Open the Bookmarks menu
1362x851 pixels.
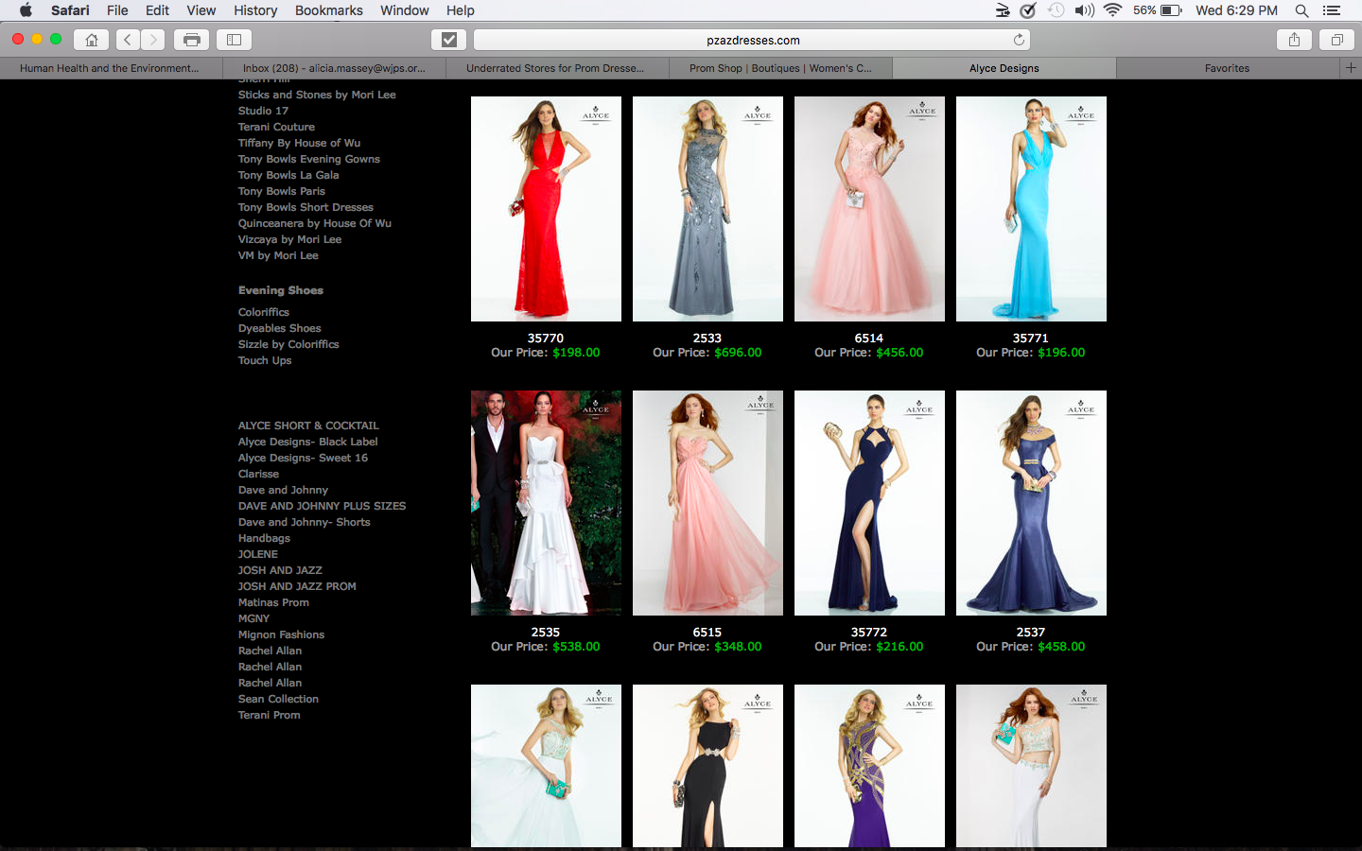(329, 10)
